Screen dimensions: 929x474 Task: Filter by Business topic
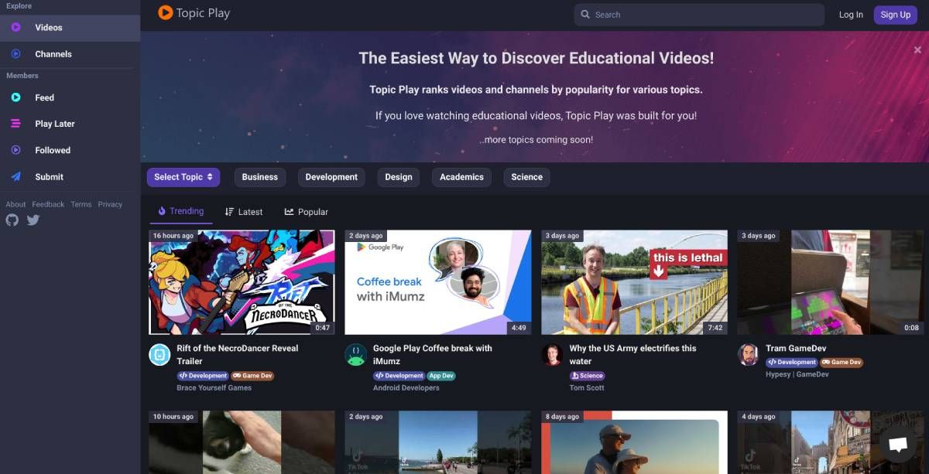click(260, 177)
